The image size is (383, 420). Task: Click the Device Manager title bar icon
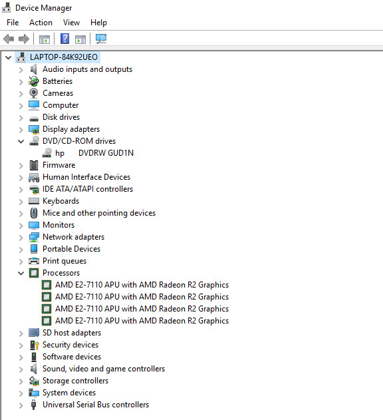pyautogui.click(x=7, y=7)
